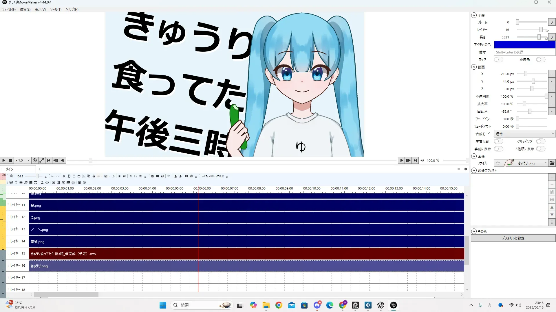Click the camera snapshot icon in timeline toolbar
Image resolution: width=556 pixels, height=312 pixels.
186,176
